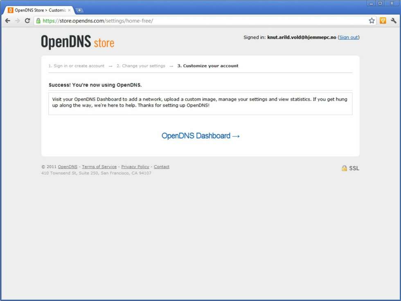Open Chrome wrench settings menu

pos(394,21)
